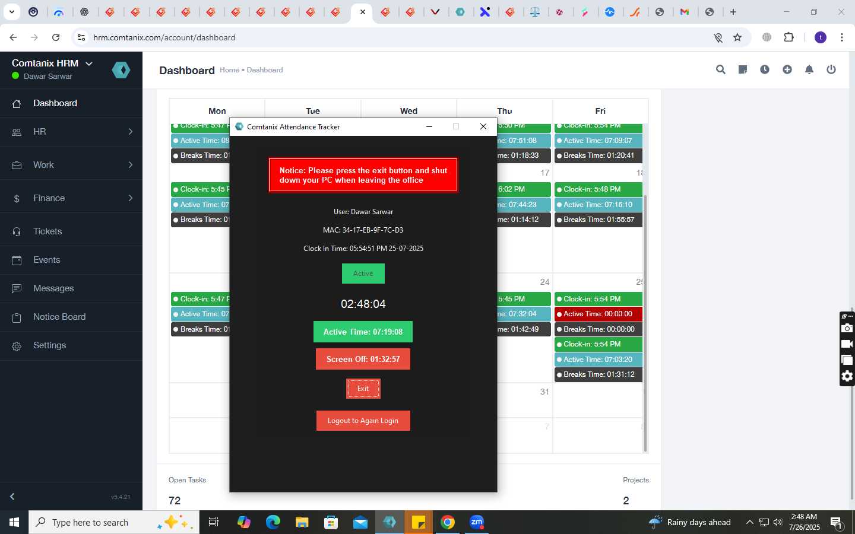Click the clock timer icon in dashboard header

click(x=765, y=69)
